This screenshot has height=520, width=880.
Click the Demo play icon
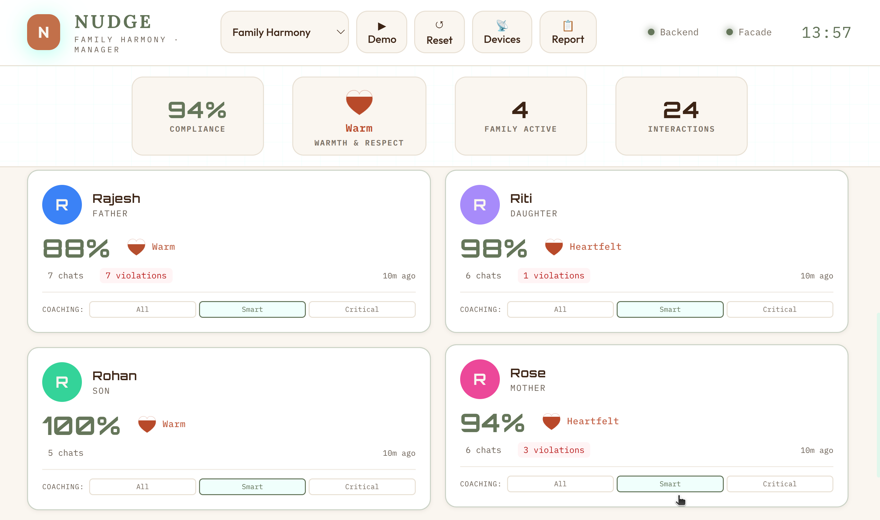(381, 26)
